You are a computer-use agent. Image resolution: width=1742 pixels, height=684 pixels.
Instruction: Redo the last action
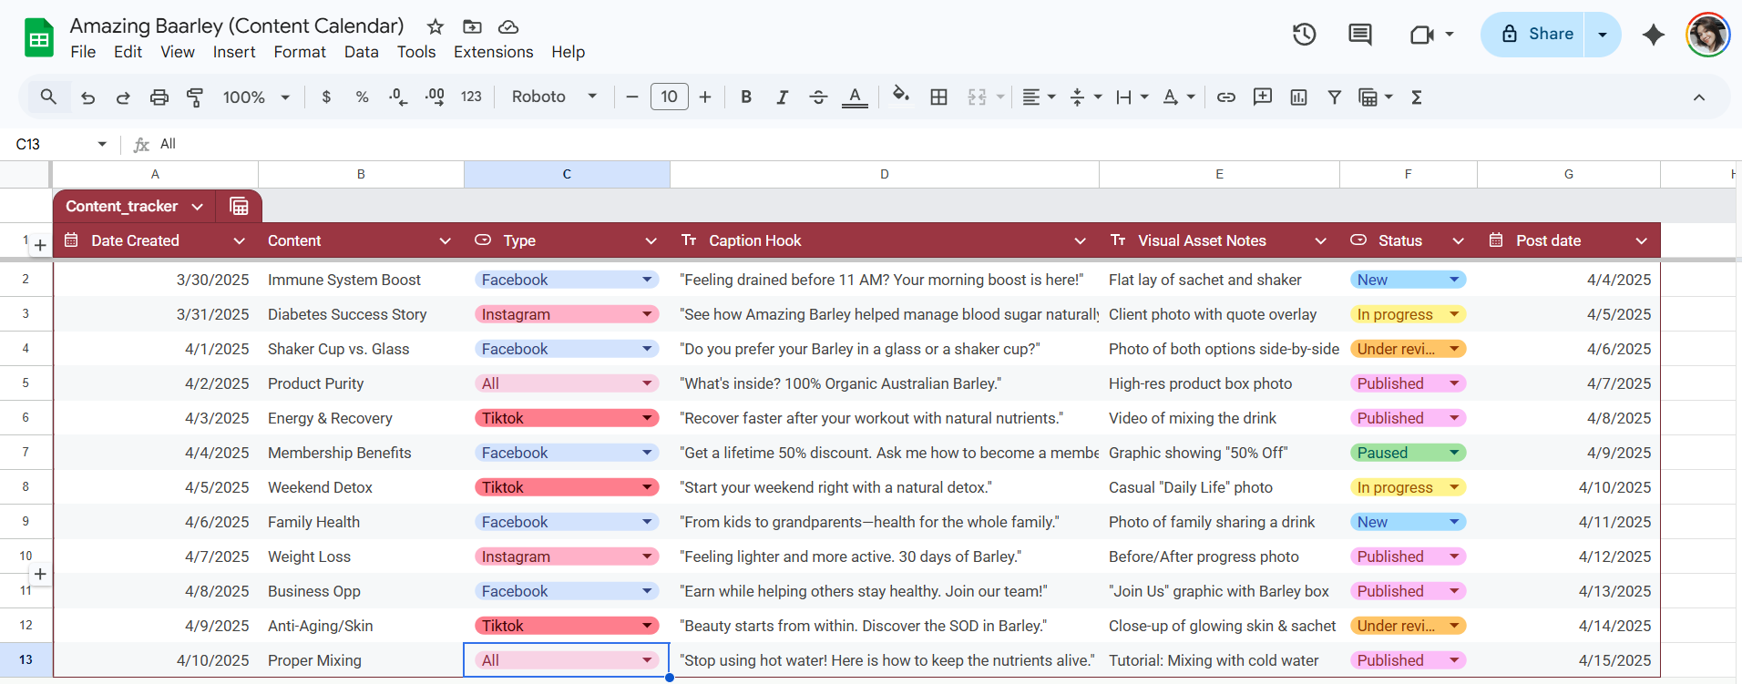coord(123,97)
